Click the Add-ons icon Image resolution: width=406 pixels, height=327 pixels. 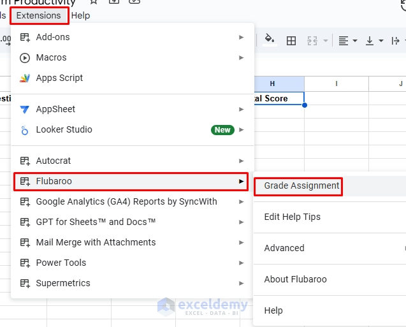(x=25, y=37)
